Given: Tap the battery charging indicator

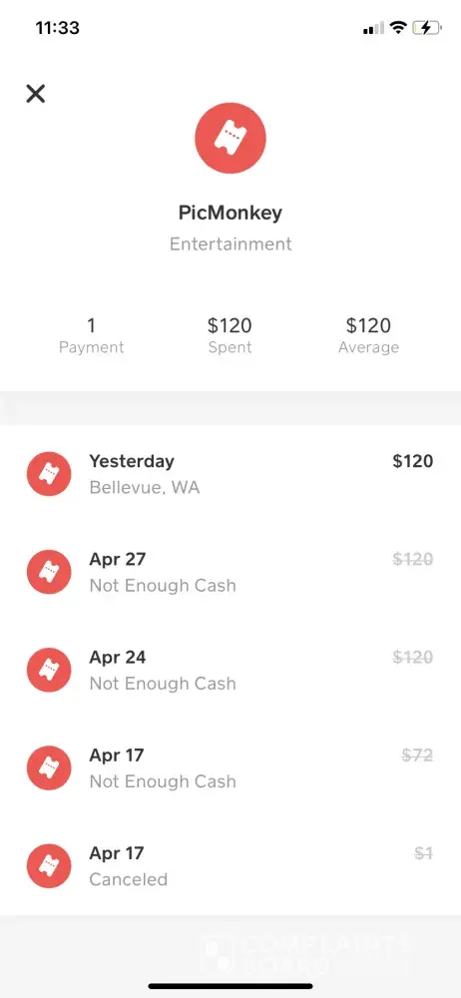Looking at the screenshot, I should pos(427,28).
